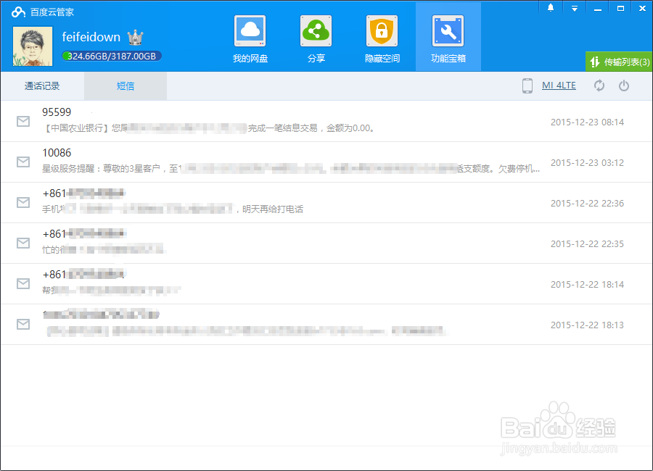Click the phone device icon
This screenshot has height=471, width=653.
click(x=527, y=86)
